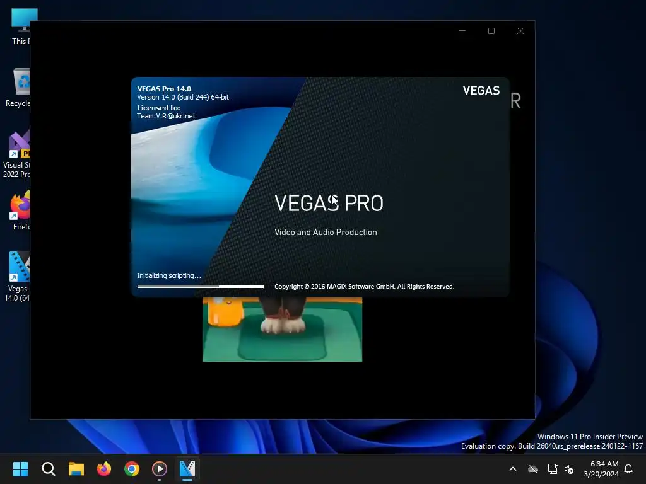Minimize the black player window
This screenshot has height=484, width=646.
pyautogui.click(x=462, y=31)
